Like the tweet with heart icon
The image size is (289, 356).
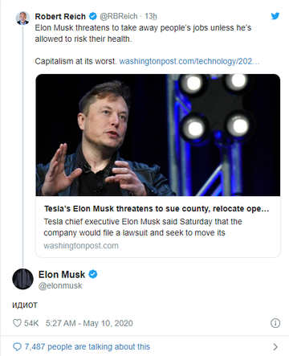point(17,323)
